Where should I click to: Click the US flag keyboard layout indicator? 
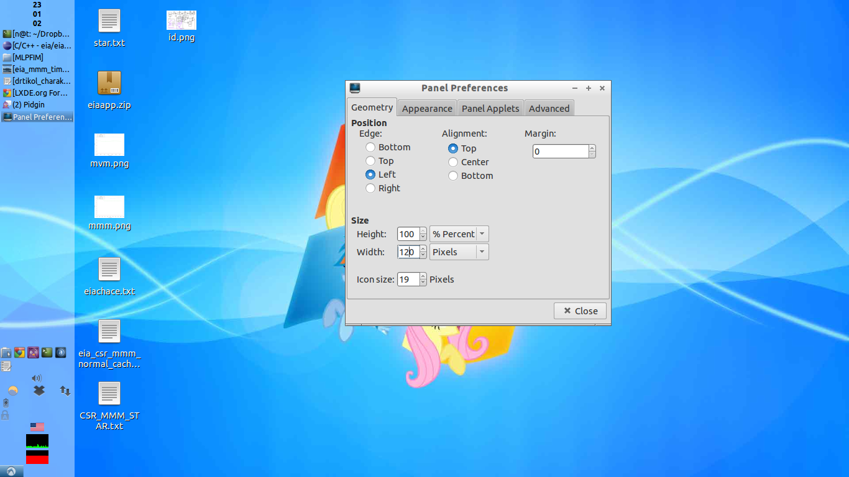[x=37, y=427]
